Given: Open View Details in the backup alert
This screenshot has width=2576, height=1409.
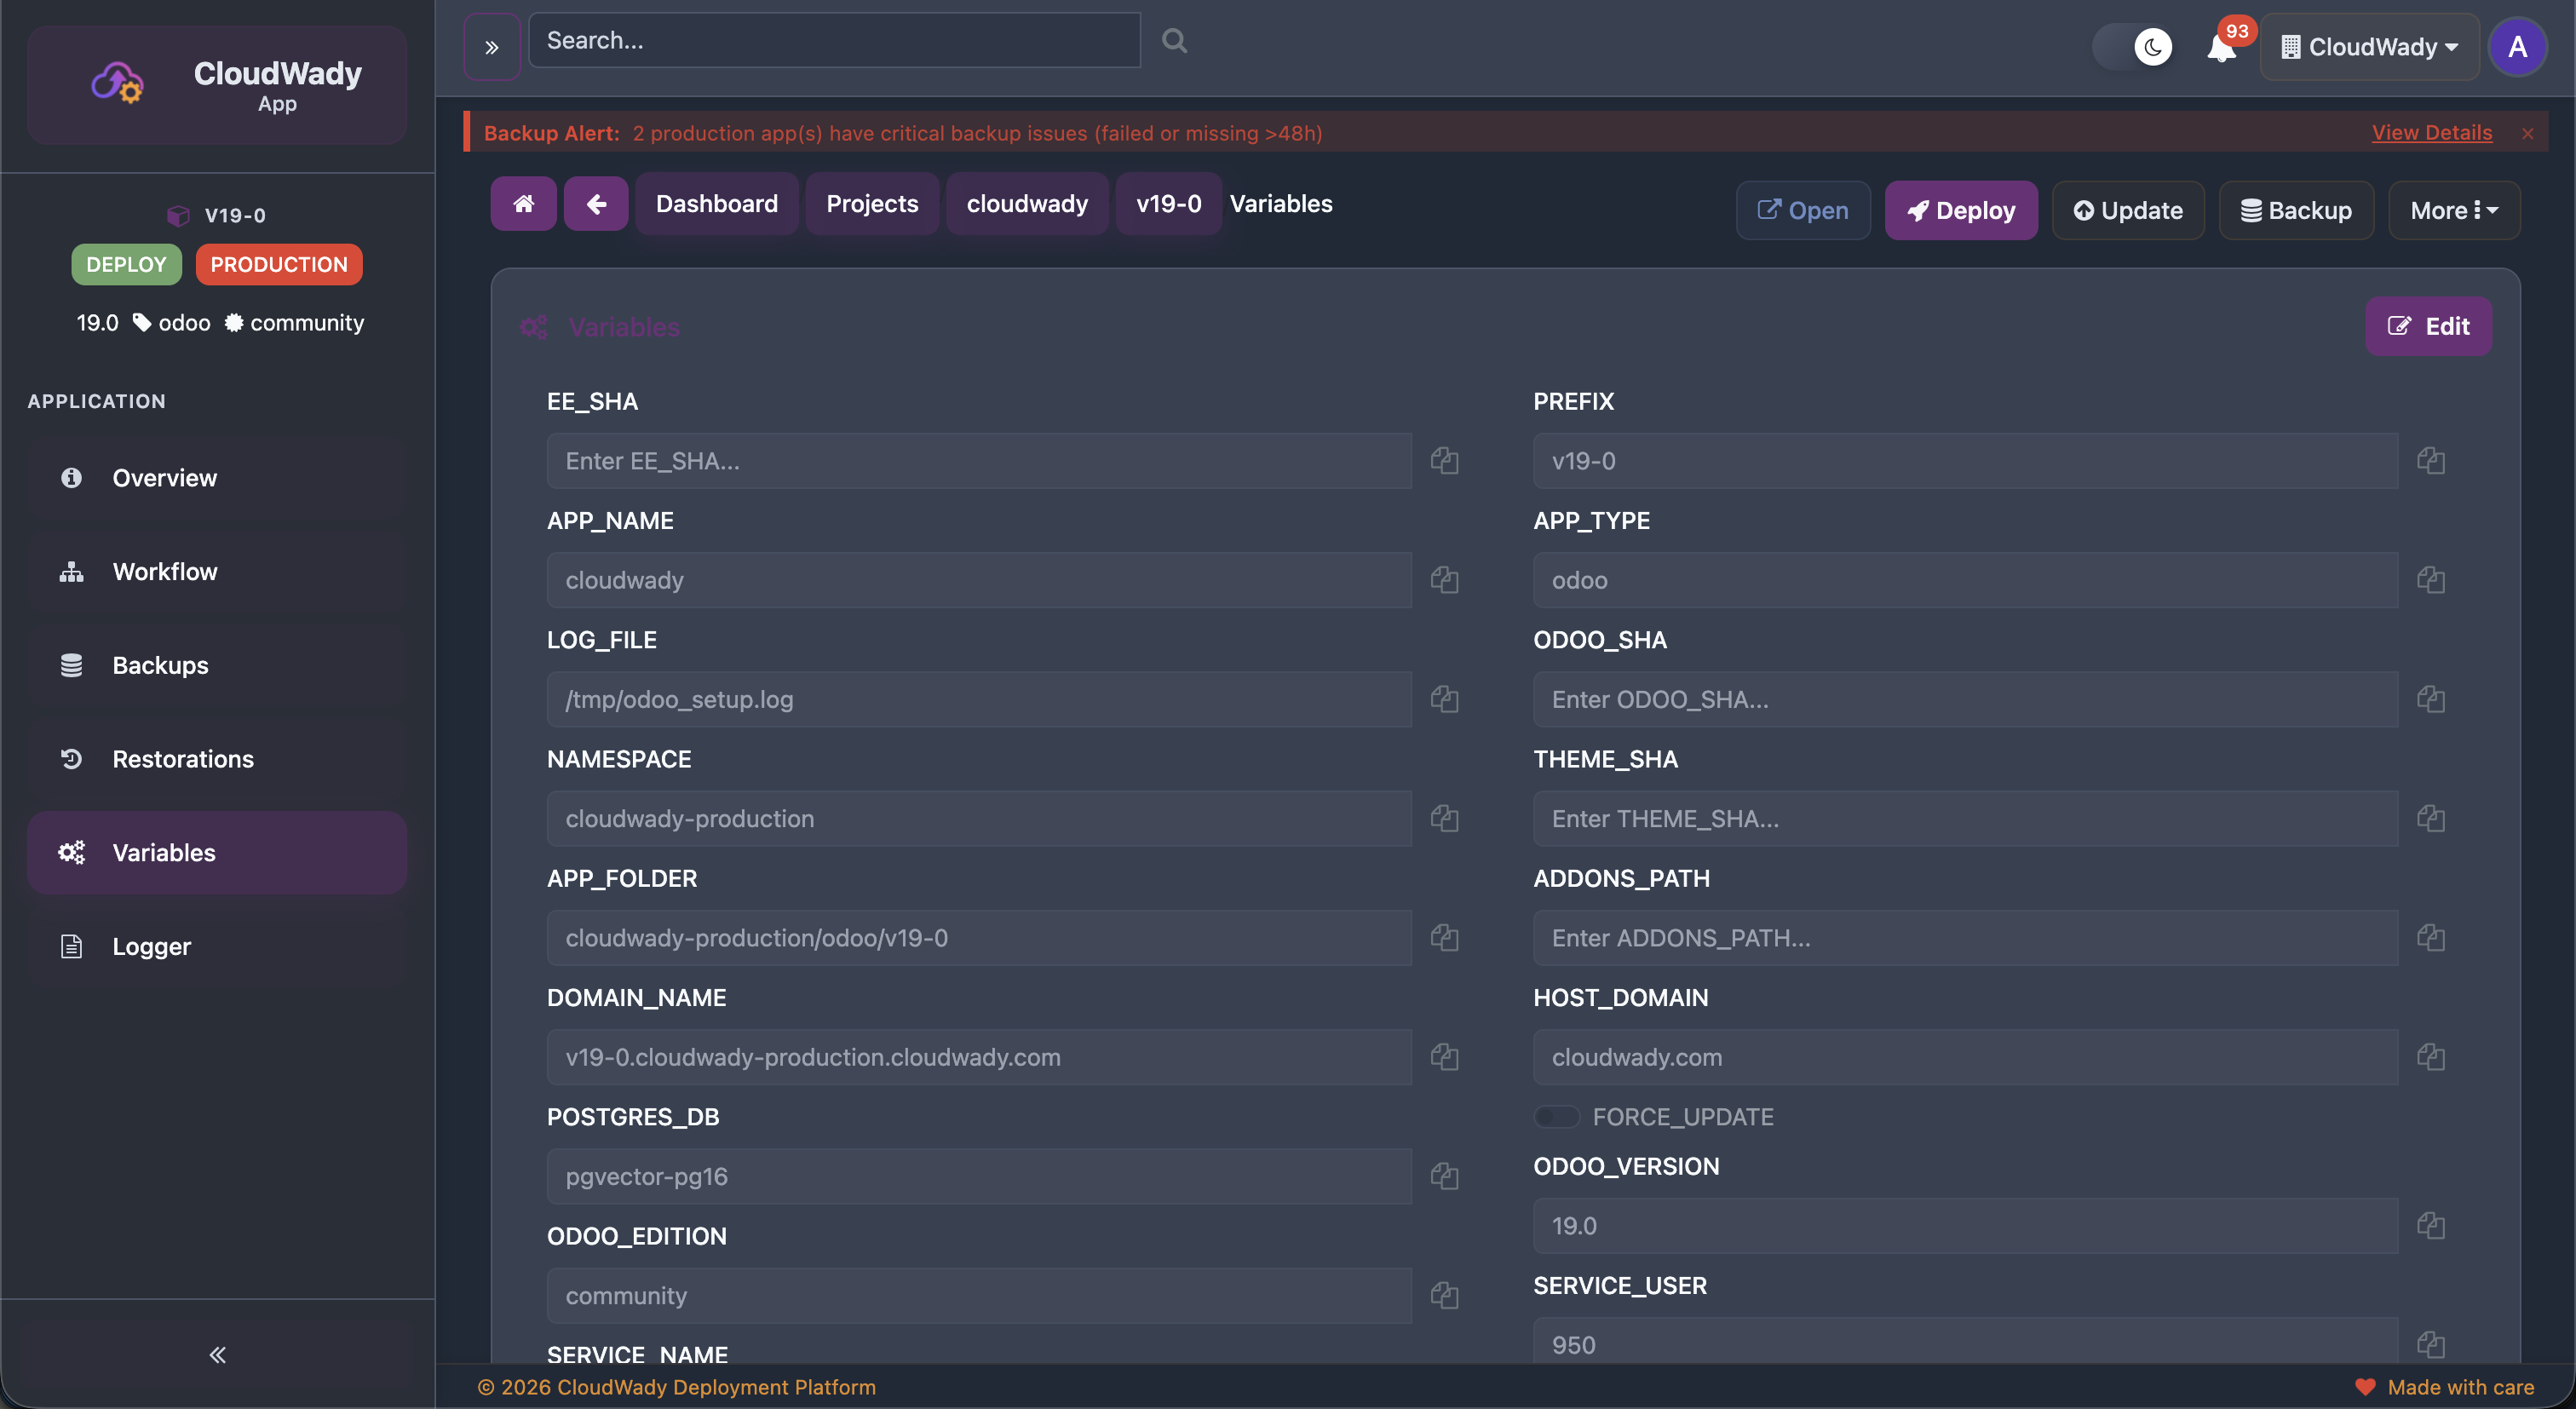Looking at the screenshot, I should [x=2432, y=132].
